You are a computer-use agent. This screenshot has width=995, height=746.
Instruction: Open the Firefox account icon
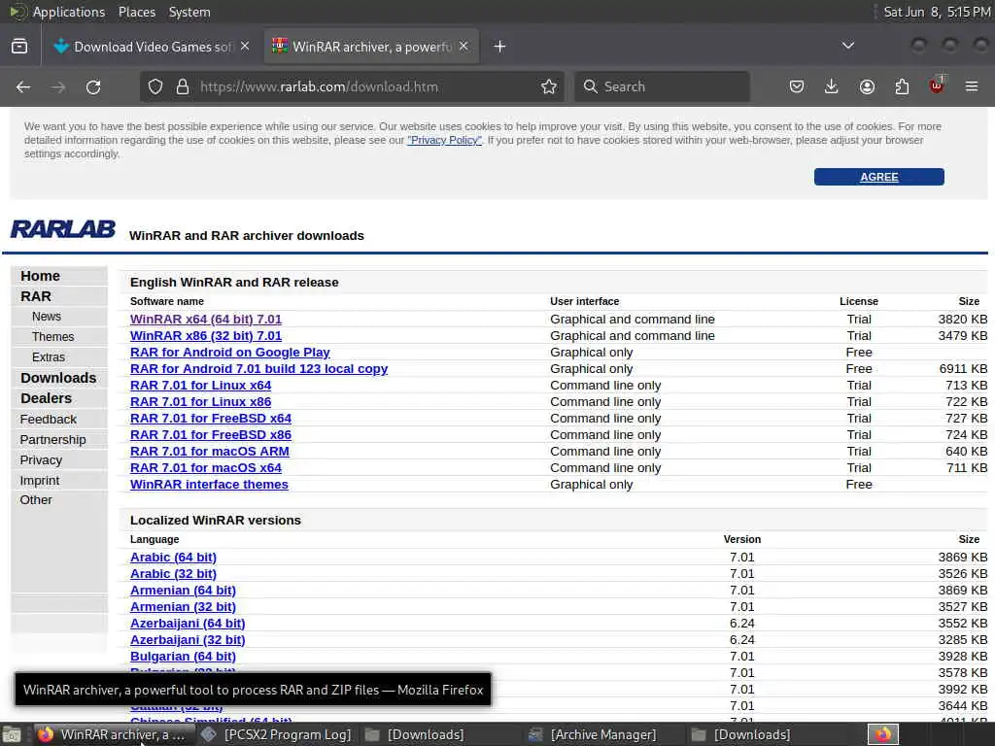[867, 86]
